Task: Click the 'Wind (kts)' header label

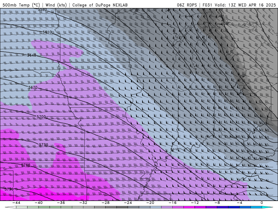Action: (x=56, y=5)
